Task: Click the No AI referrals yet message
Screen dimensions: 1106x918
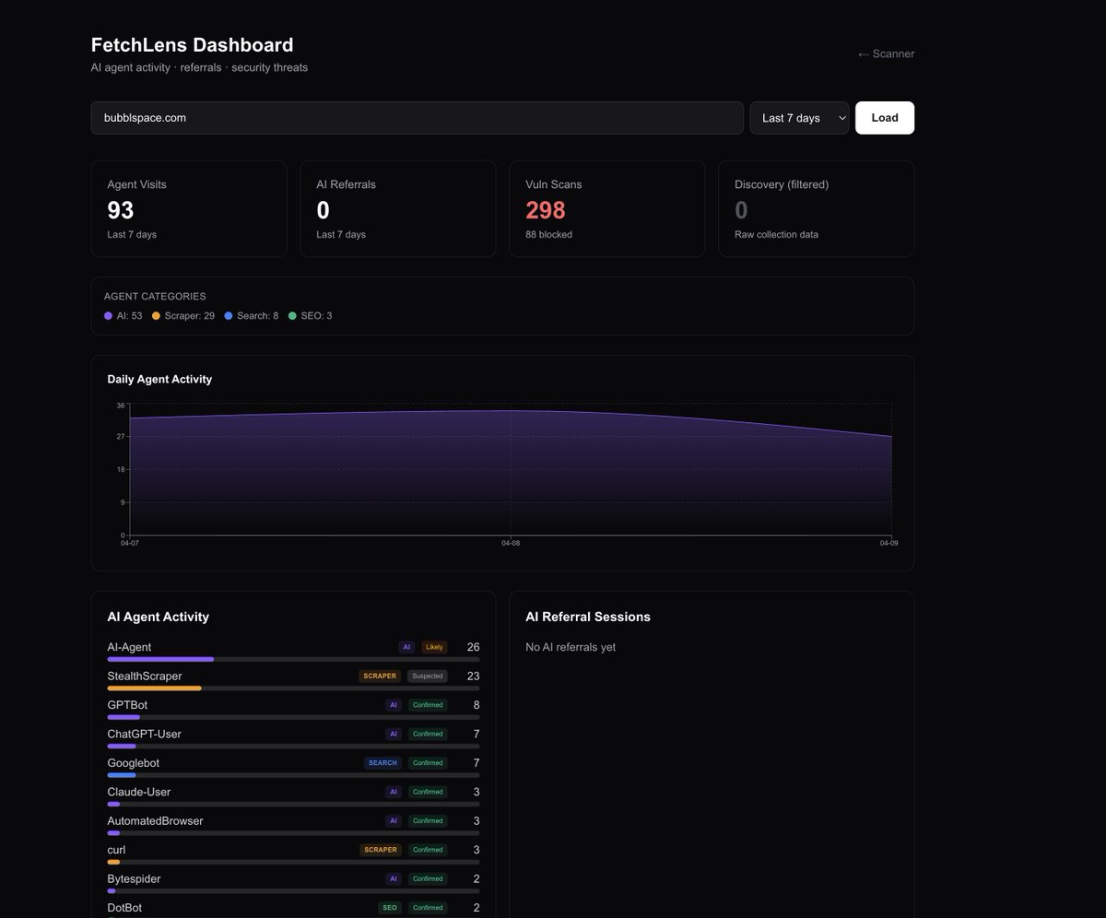Action: coord(571,647)
